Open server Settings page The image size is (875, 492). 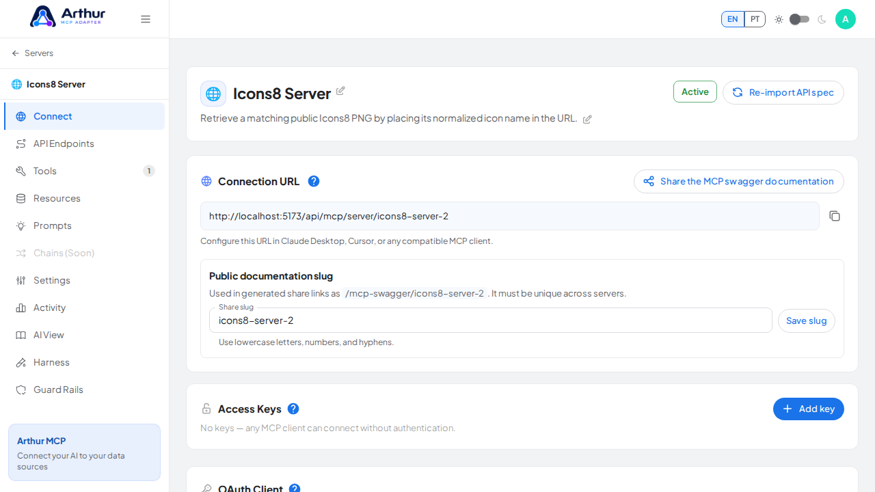85,280
